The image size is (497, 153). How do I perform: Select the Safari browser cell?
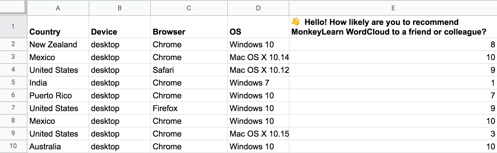[189, 70]
